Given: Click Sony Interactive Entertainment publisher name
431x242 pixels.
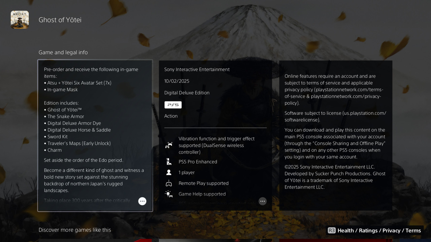Looking at the screenshot, I should 197,70.
